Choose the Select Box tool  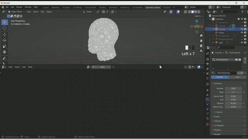[x=4, y=22]
